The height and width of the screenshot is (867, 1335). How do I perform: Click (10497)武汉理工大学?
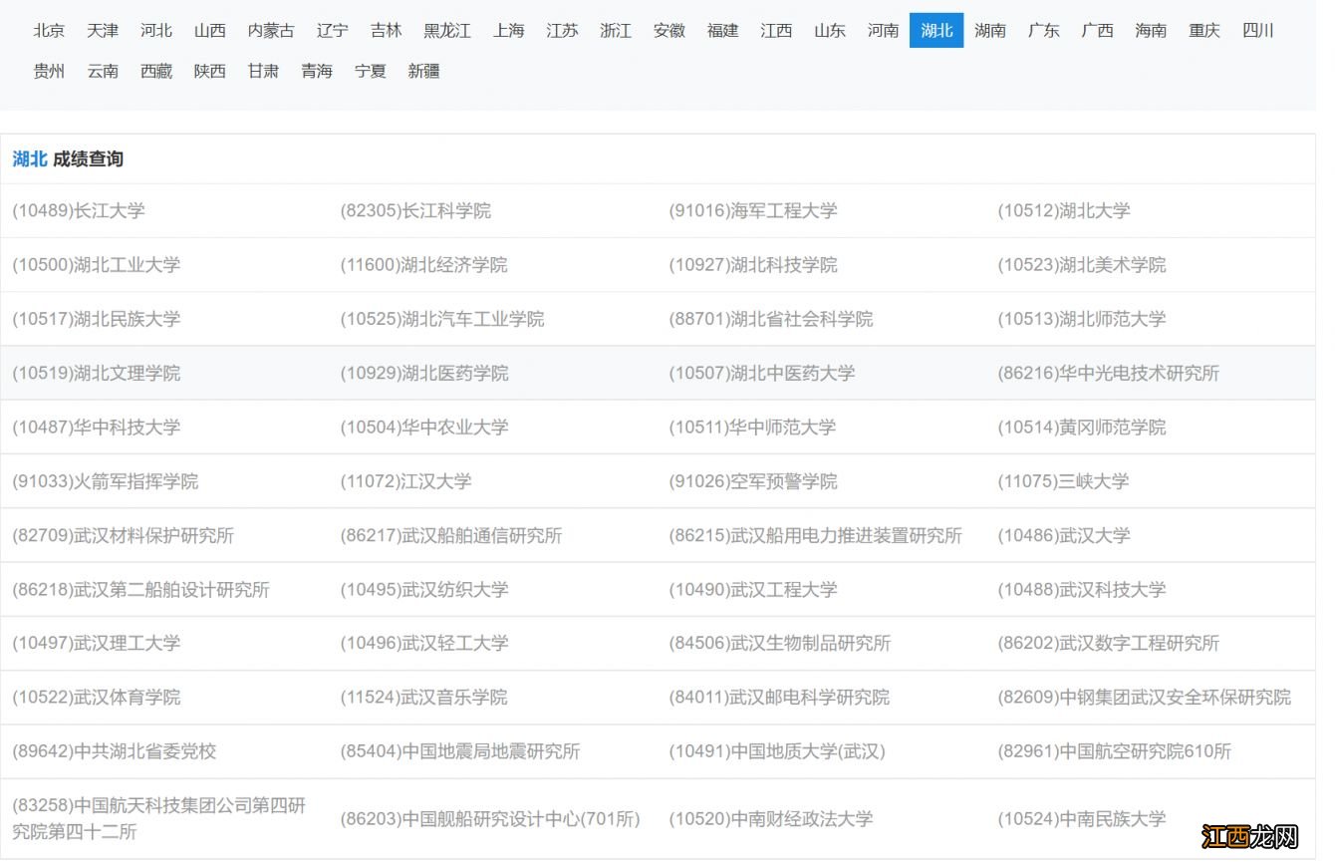[x=97, y=643]
